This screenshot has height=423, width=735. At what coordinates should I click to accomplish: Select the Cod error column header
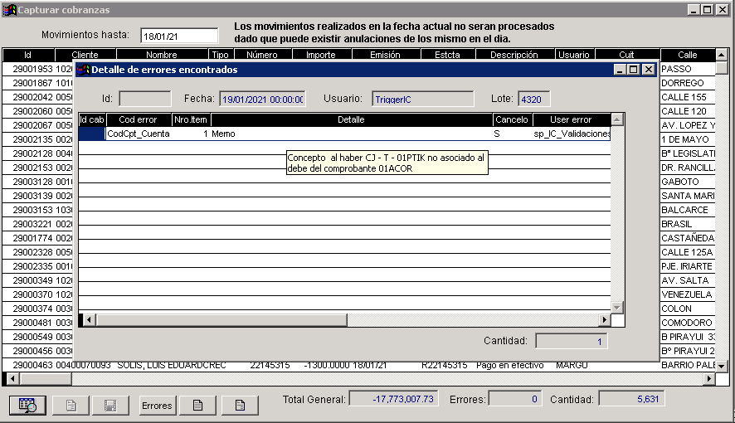coord(138,120)
